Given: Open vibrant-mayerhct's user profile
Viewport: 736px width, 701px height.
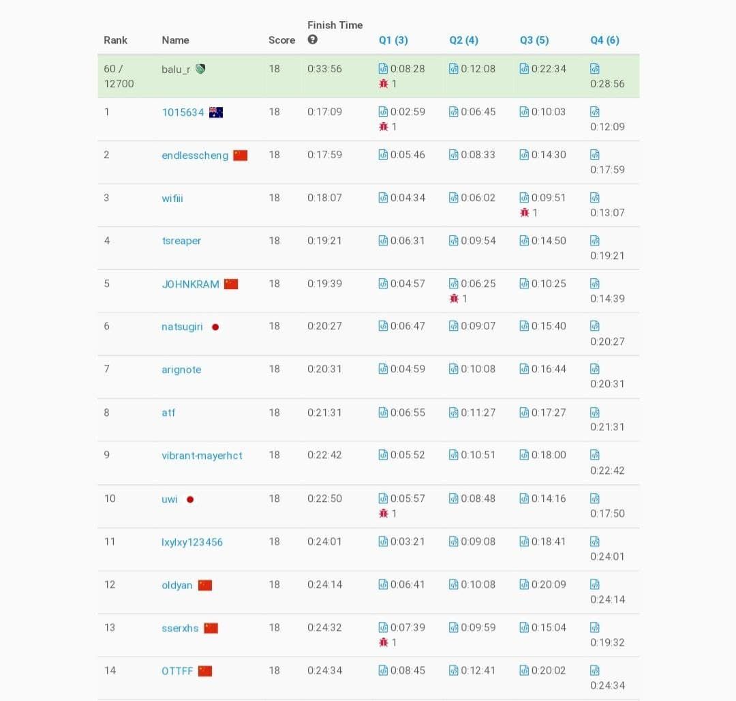Looking at the screenshot, I should pyautogui.click(x=202, y=456).
